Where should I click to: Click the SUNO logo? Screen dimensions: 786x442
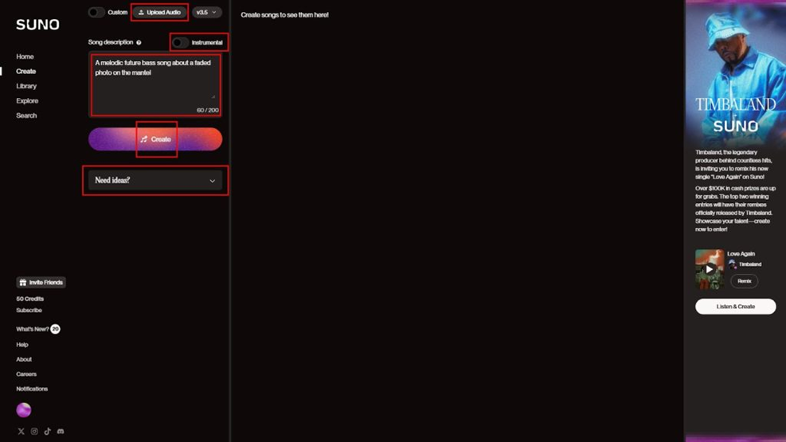(37, 25)
